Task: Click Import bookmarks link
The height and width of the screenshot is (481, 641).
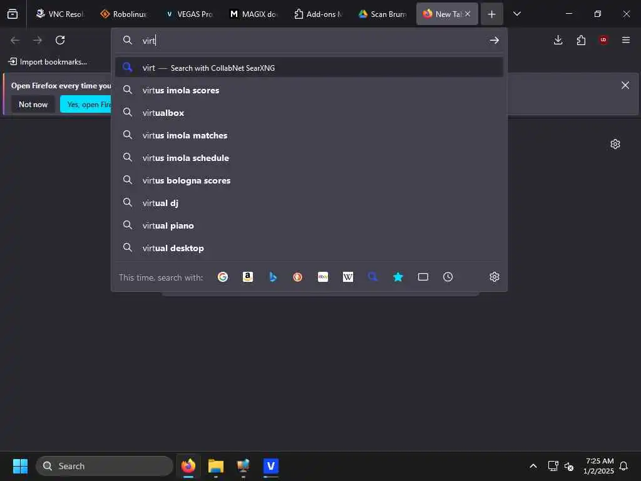Action: [48, 62]
